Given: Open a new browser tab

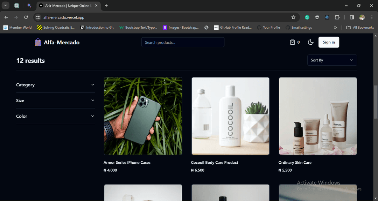Looking at the screenshot, I should 106,6.
